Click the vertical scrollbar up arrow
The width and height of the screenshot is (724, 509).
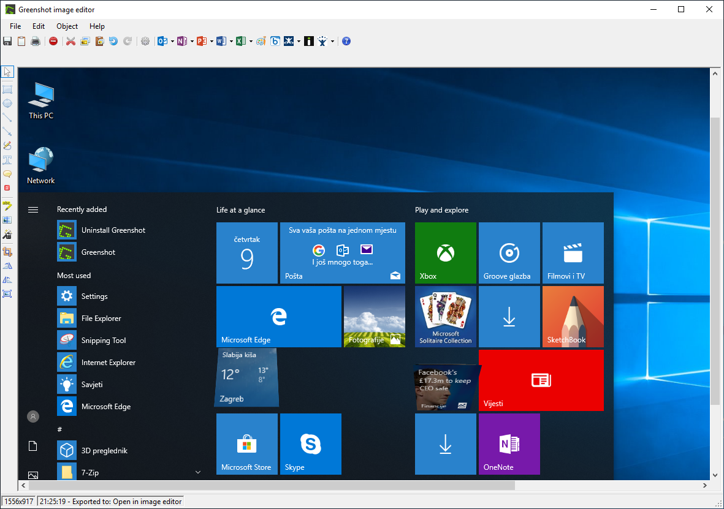pyautogui.click(x=715, y=74)
